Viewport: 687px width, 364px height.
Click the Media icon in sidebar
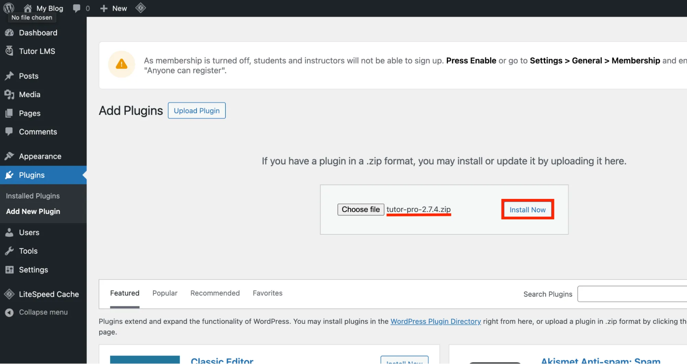pyautogui.click(x=9, y=94)
